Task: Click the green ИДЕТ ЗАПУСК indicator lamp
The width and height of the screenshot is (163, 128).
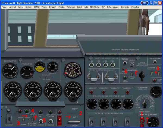Action: (x=125, y=77)
